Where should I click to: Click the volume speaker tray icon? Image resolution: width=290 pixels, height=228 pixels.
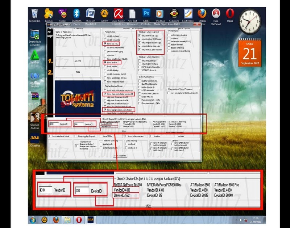click(x=241, y=220)
